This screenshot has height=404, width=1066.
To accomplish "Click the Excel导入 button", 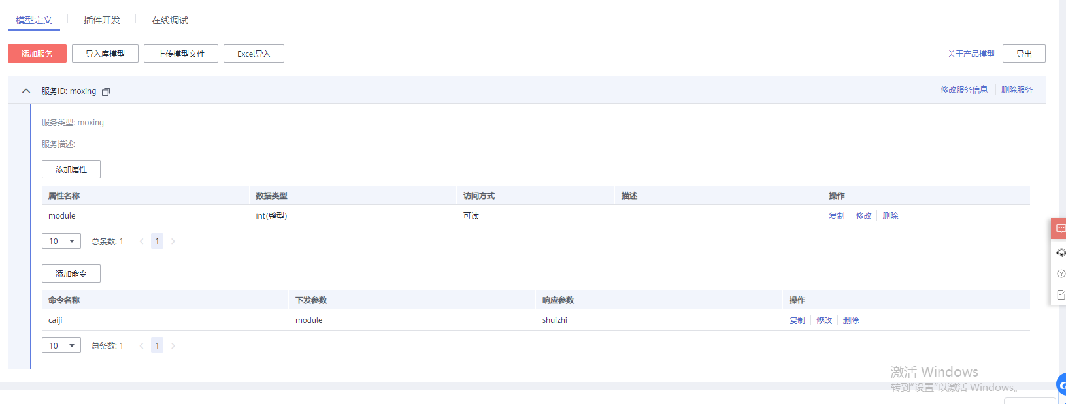I will tap(254, 54).
